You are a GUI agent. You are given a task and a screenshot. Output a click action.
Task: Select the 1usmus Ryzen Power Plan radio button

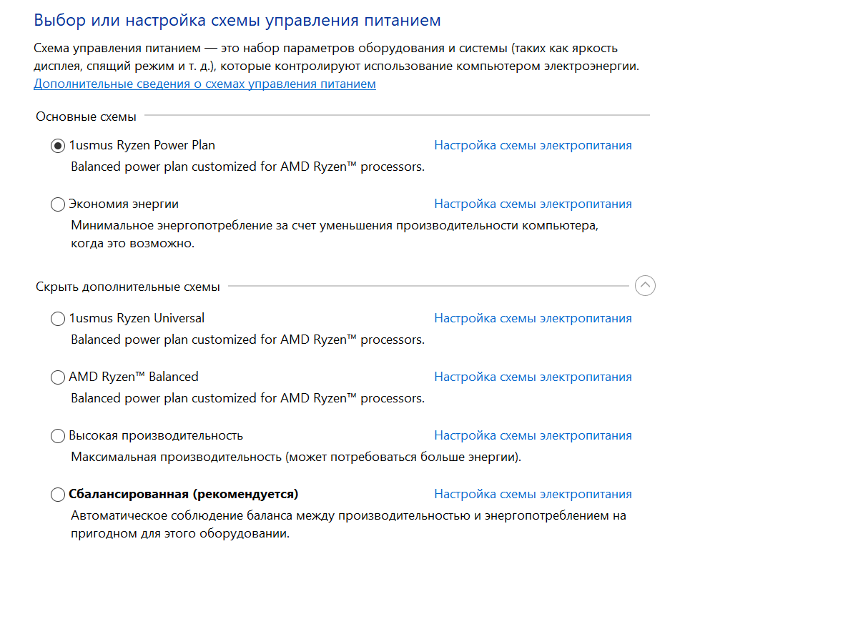coord(58,146)
